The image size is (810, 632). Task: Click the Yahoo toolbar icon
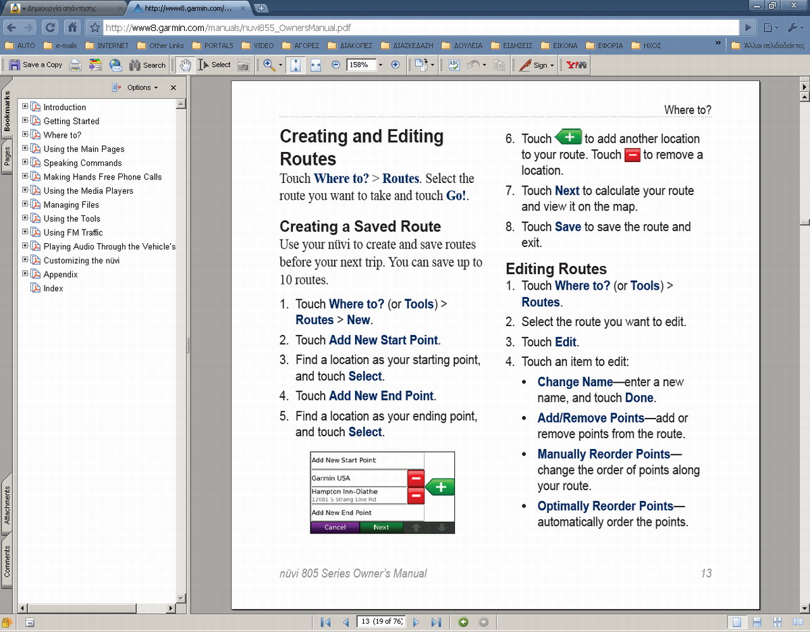576,65
